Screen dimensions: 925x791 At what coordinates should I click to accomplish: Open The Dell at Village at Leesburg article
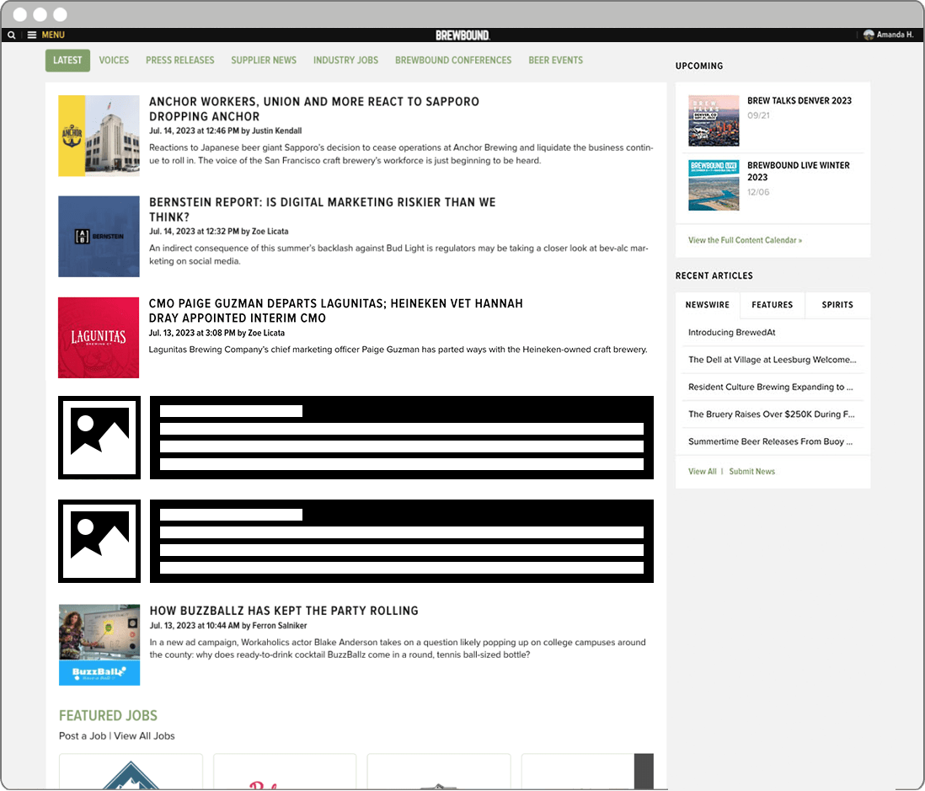pyautogui.click(x=773, y=360)
